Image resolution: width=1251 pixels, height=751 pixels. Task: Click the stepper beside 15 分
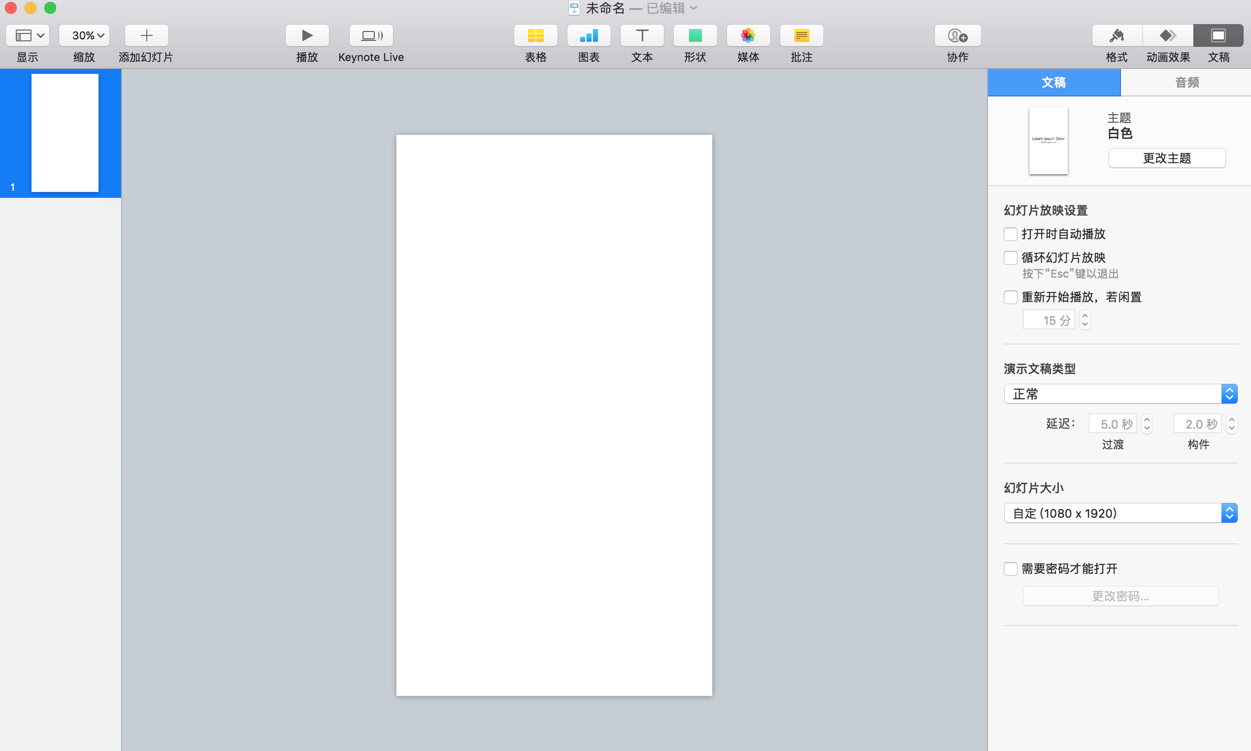coord(1085,320)
